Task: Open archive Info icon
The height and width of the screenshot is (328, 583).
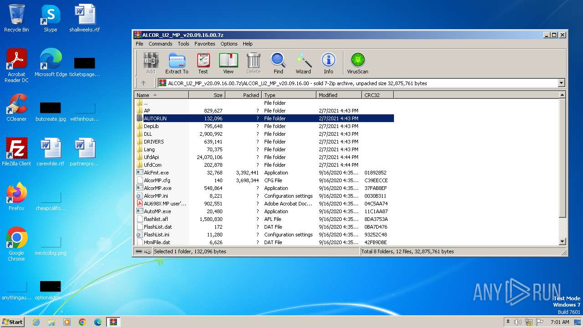Action: coord(328,63)
